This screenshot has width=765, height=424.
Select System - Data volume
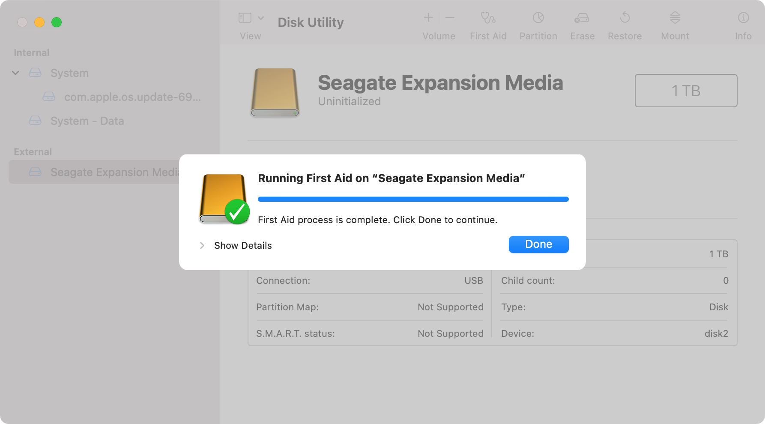point(87,121)
